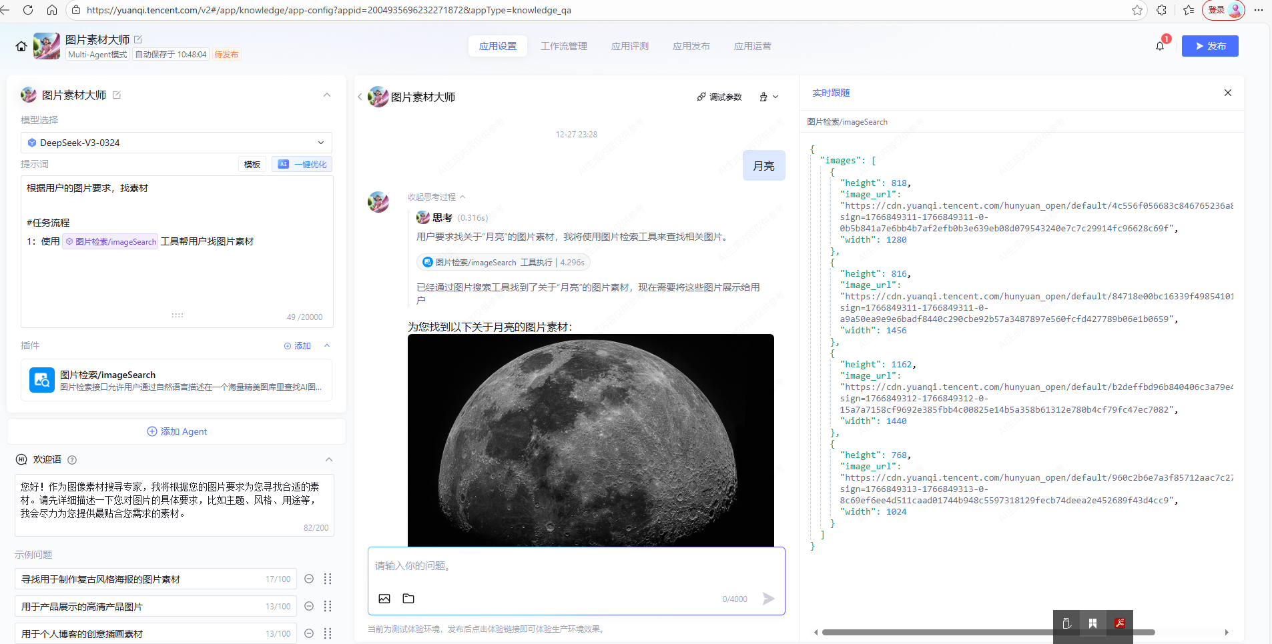Click the notification bell icon

(x=1160, y=46)
